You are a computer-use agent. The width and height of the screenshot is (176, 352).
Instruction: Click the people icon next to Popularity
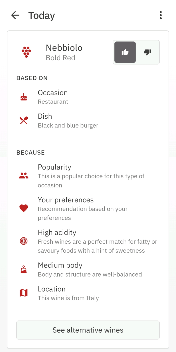(x=23, y=176)
